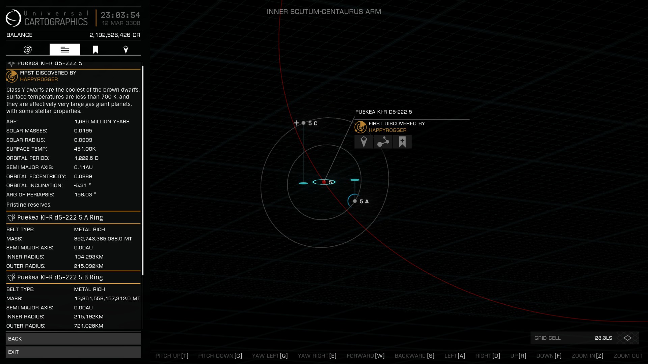Click the 5 B Ring outer radius 721,028KM
Viewport: 648px width, 364px height.
pos(89,326)
